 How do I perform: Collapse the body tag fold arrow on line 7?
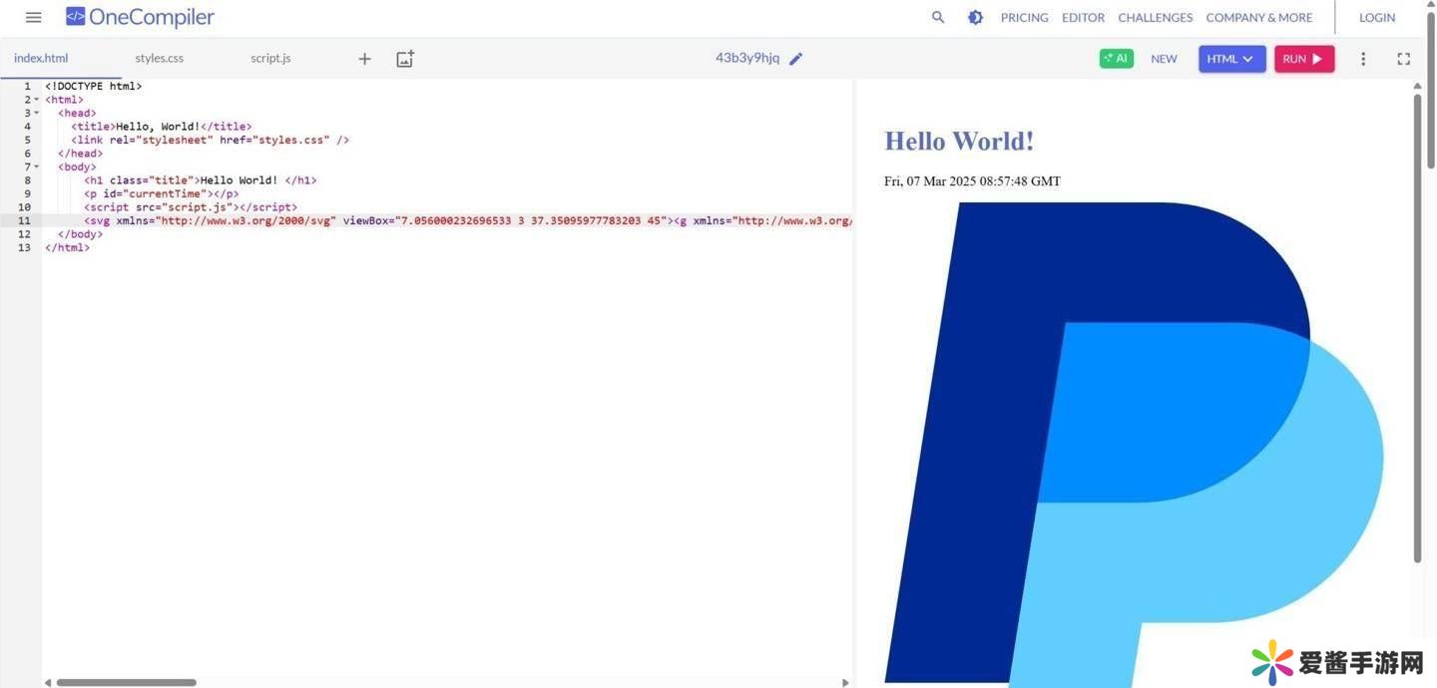tap(37, 168)
